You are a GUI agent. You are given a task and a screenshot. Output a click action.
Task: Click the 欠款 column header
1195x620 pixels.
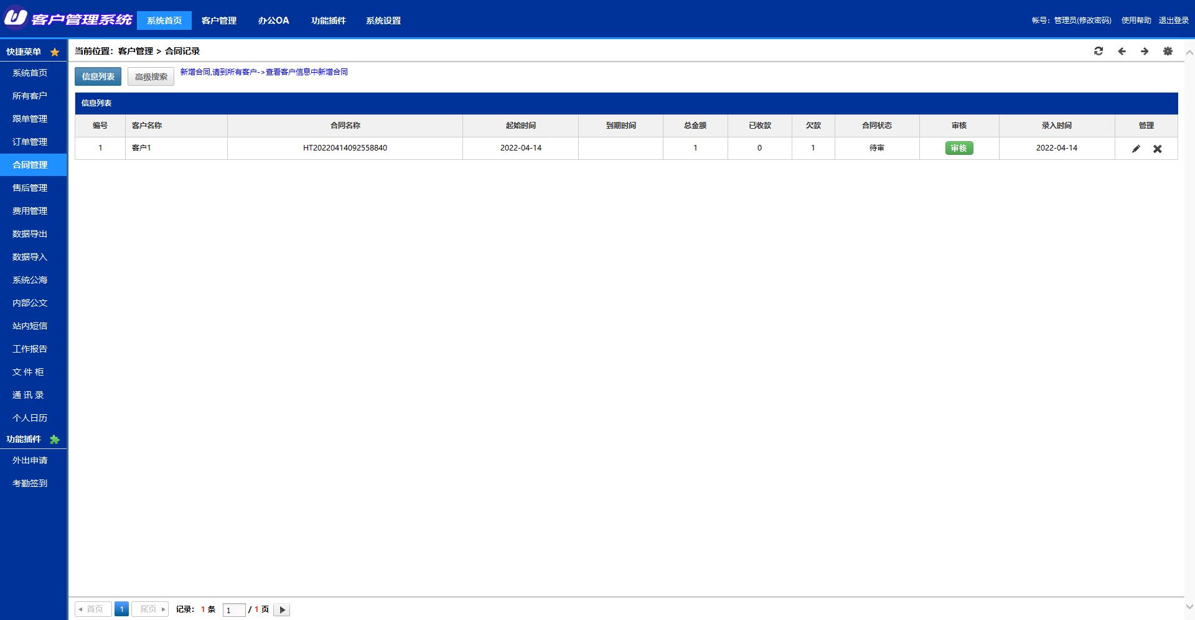coord(813,126)
